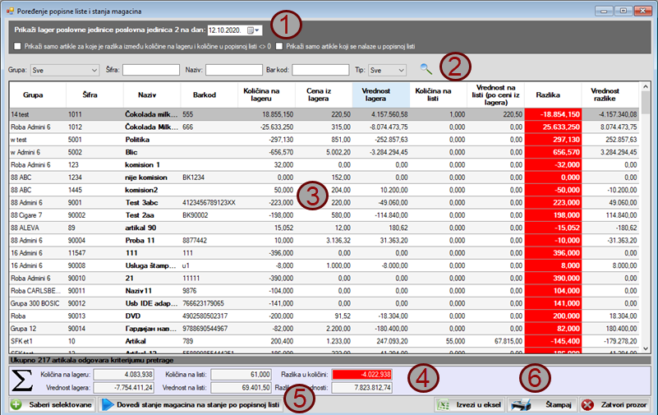Sort by Vrednost lagera column header

[x=381, y=95]
